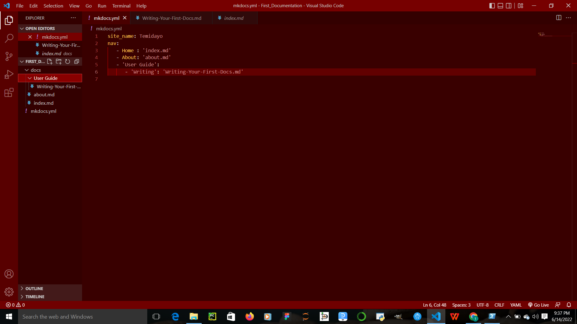Open Firefox from the taskbar
The image size is (577, 324).
point(249,316)
